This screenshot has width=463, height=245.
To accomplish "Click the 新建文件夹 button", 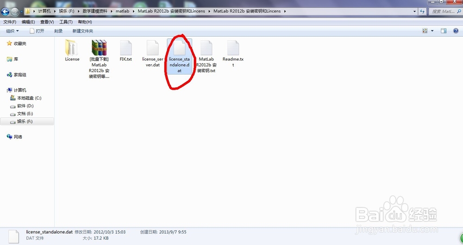I will pos(83,31).
